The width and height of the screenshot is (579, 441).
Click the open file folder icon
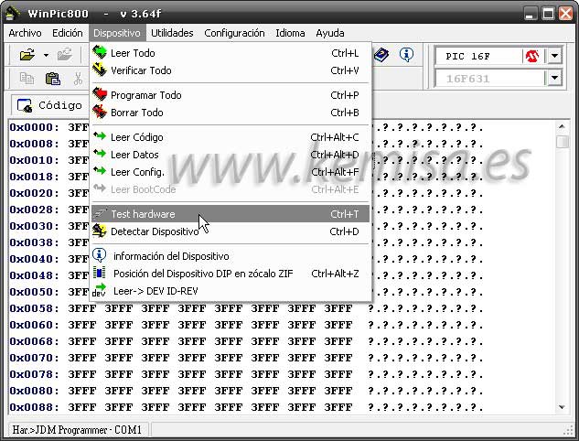click(x=27, y=56)
